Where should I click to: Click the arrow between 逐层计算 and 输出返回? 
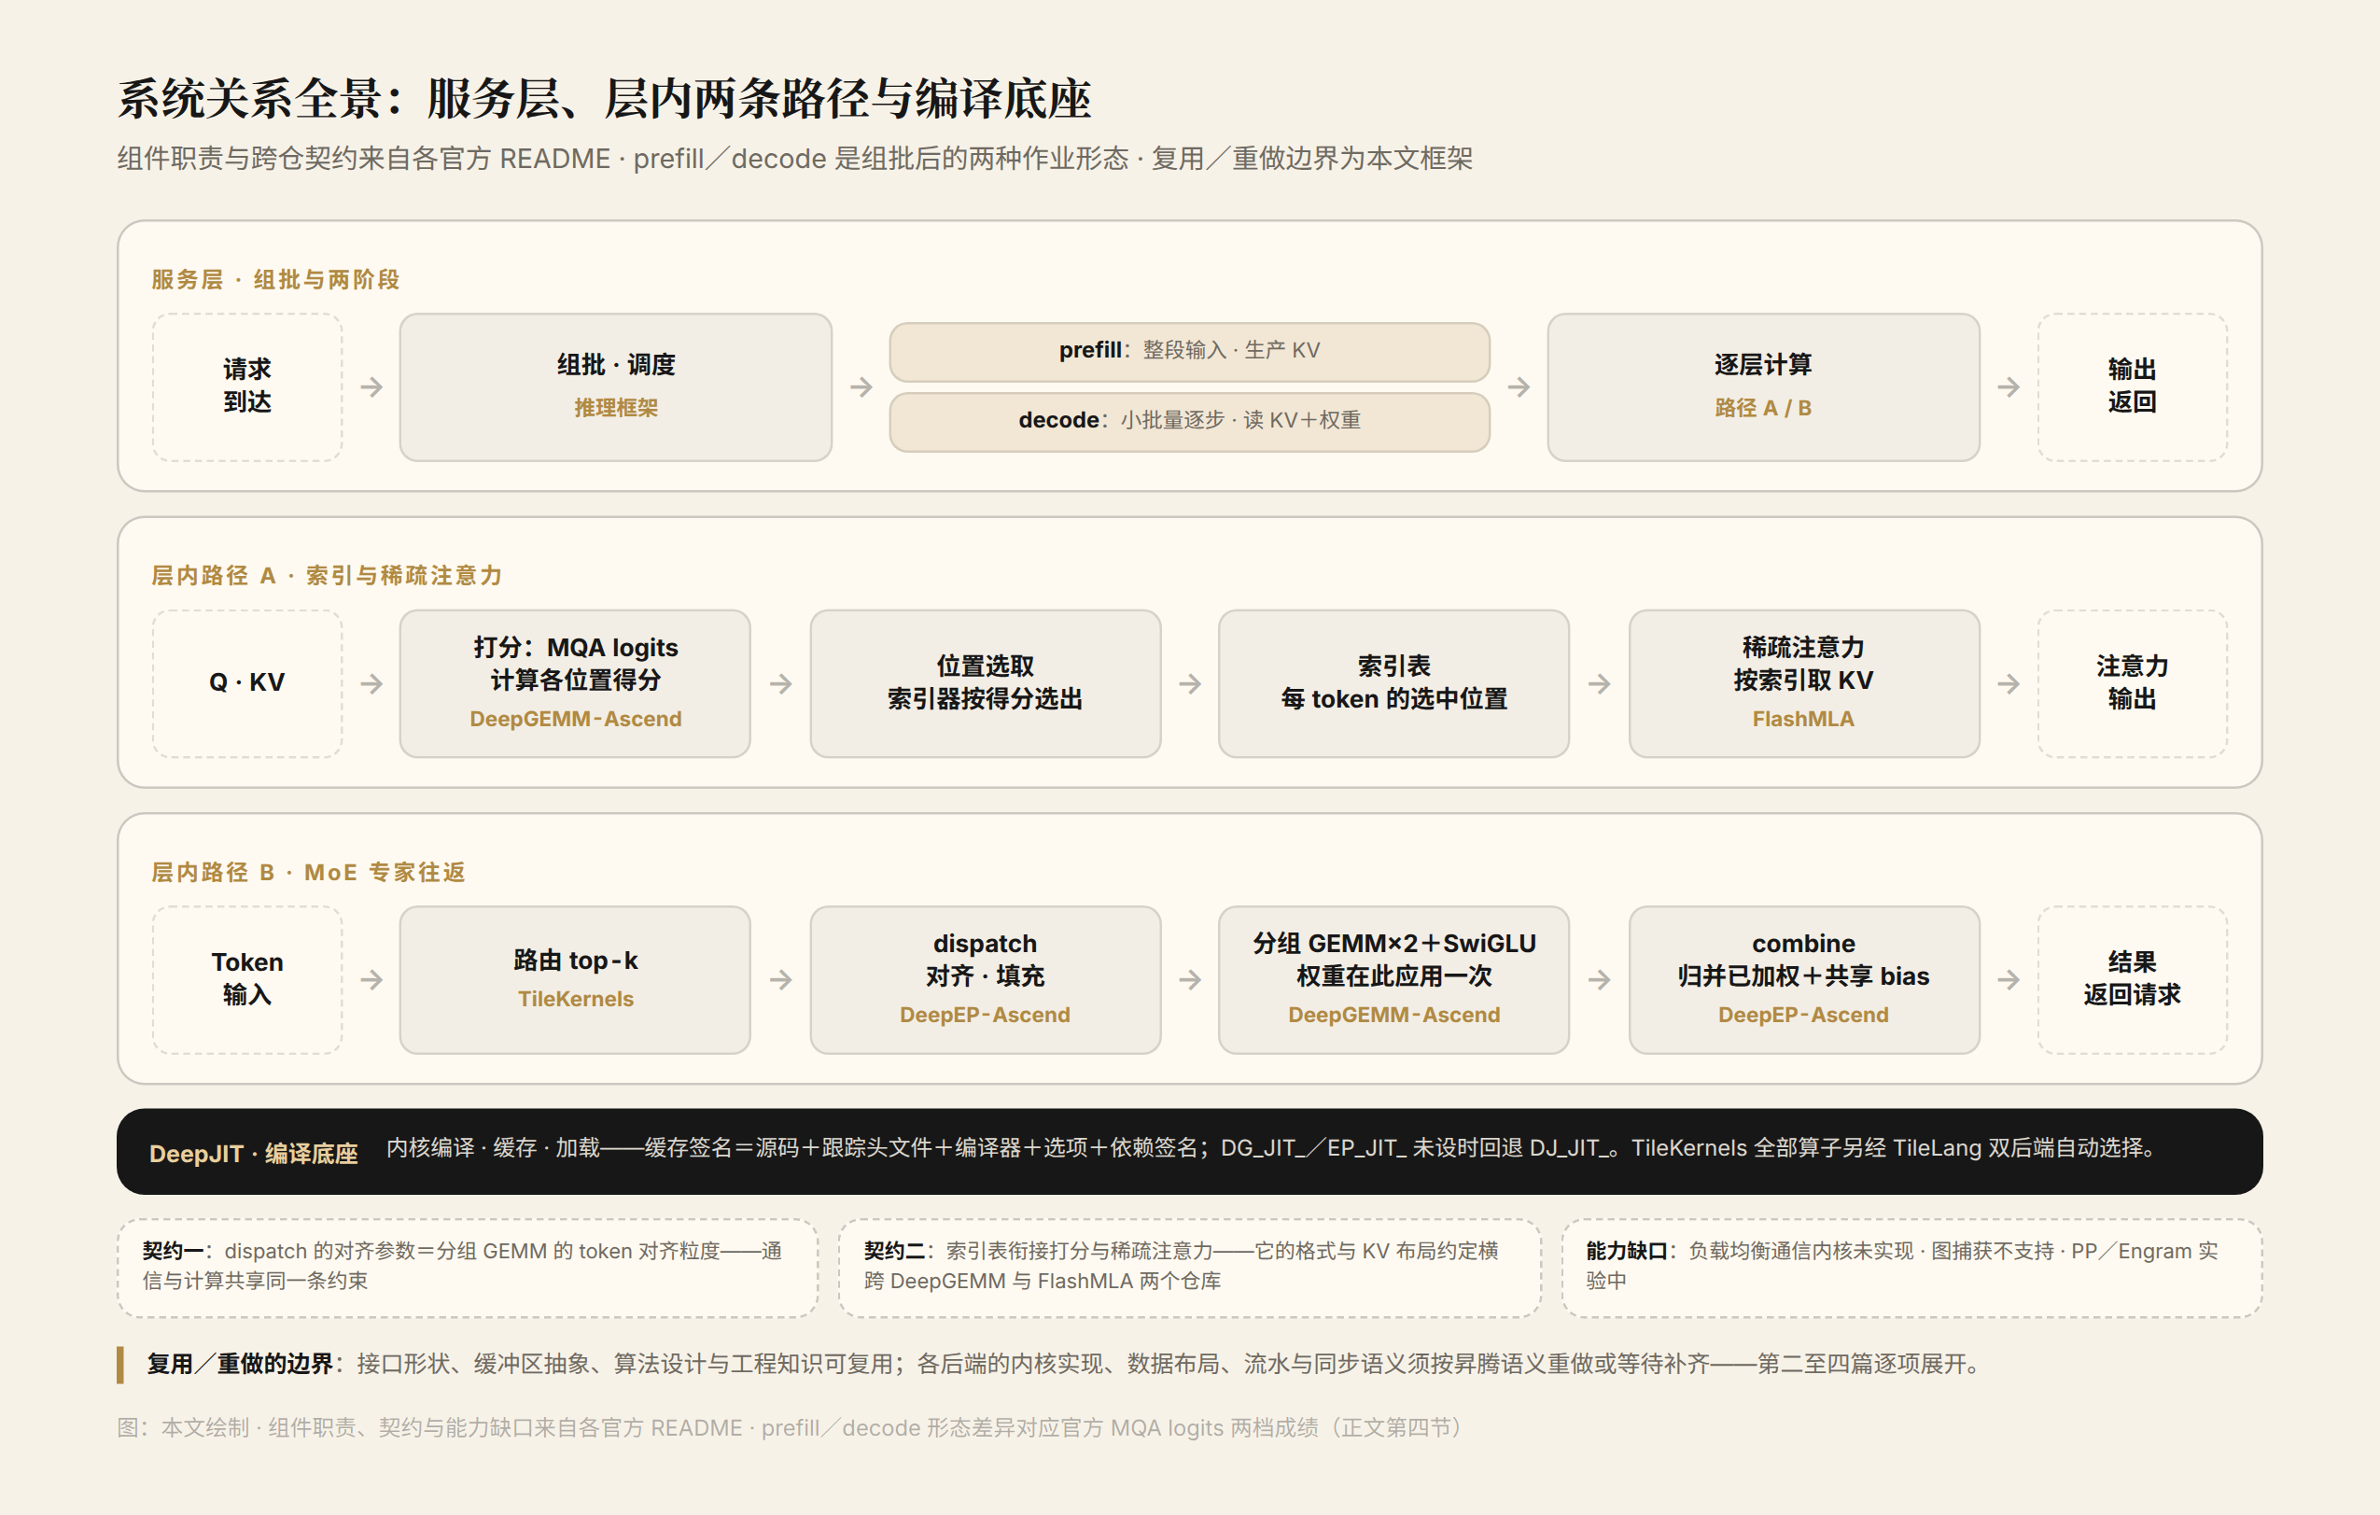(2009, 386)
